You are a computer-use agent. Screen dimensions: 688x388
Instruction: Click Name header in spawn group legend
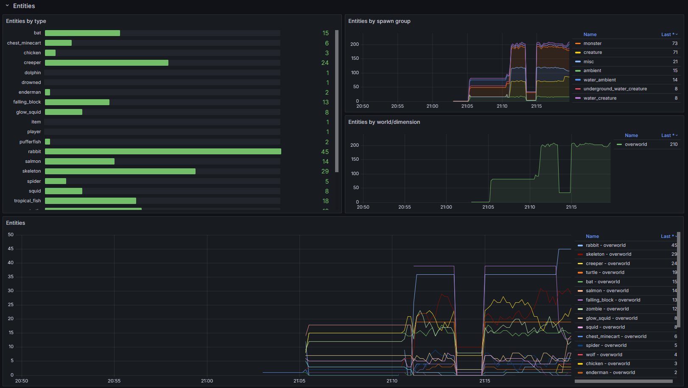(x=590, y=35)
